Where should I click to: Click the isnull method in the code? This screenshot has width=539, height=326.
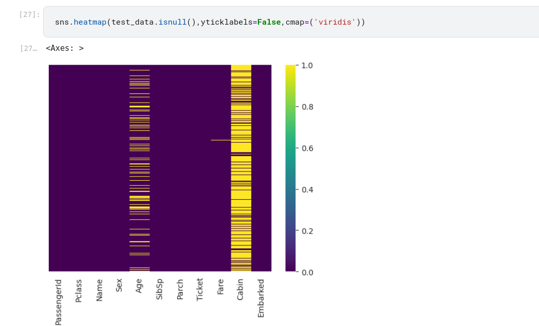(172, 23)
